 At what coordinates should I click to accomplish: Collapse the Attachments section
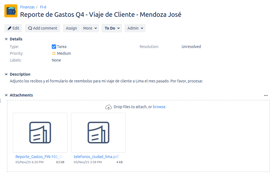[x=6, y=95]
